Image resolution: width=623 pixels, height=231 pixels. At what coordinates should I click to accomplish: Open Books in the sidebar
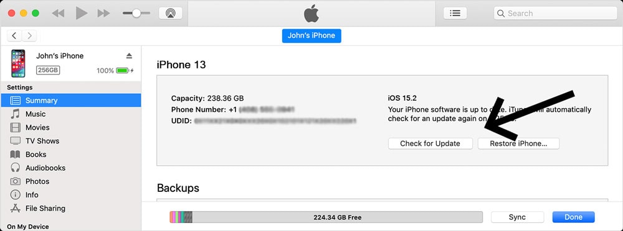pyautogui.click(x=71, y=155)
